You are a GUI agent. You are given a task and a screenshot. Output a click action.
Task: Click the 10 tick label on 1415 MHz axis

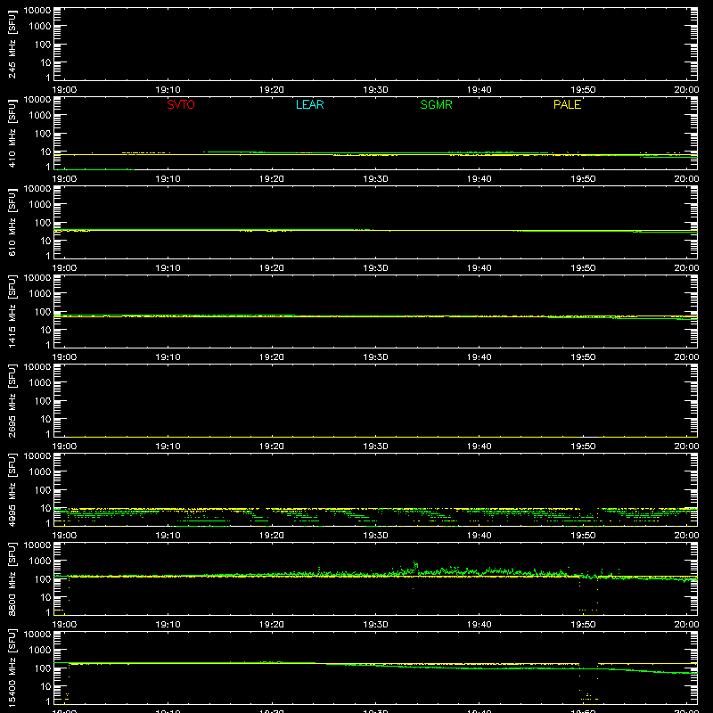pos(45,330)
